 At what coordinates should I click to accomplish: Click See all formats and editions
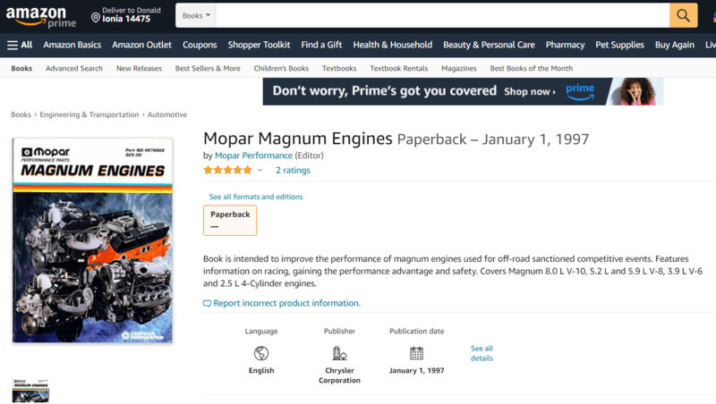coord(256,197)
